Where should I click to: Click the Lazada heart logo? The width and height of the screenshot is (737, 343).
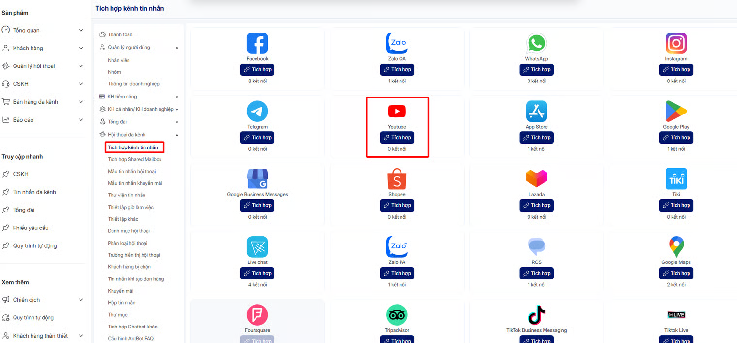536,179
